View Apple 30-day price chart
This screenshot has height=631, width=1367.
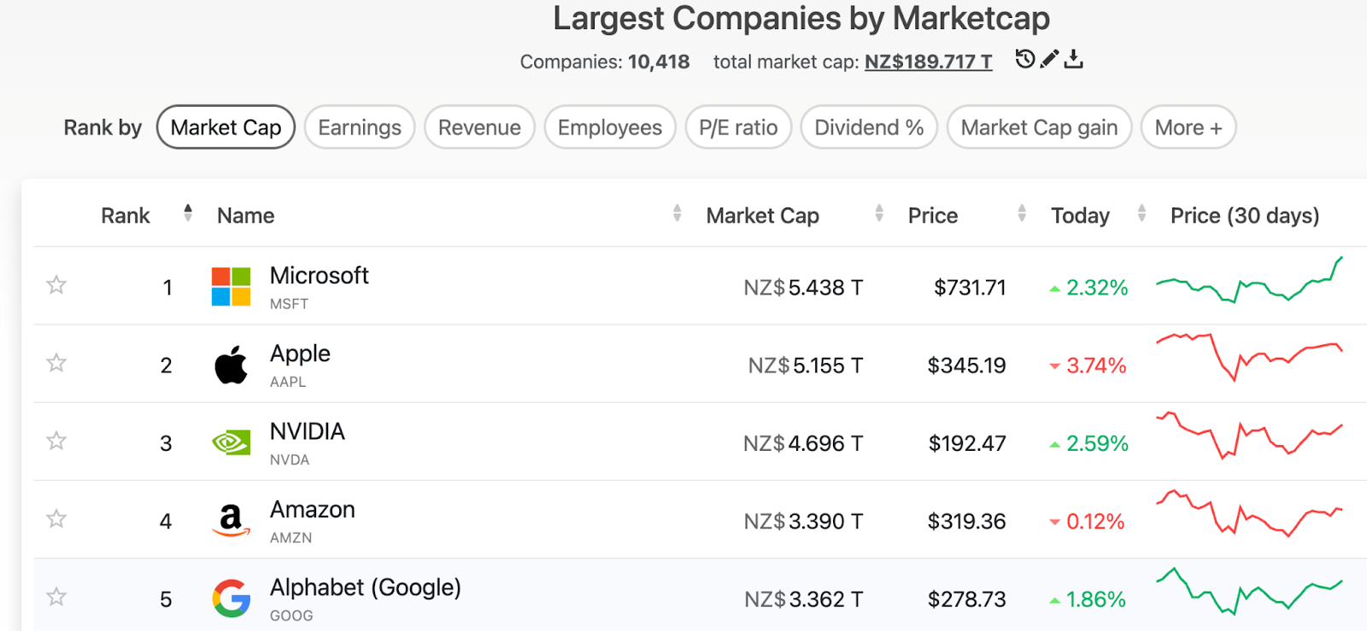[1249, 357]
